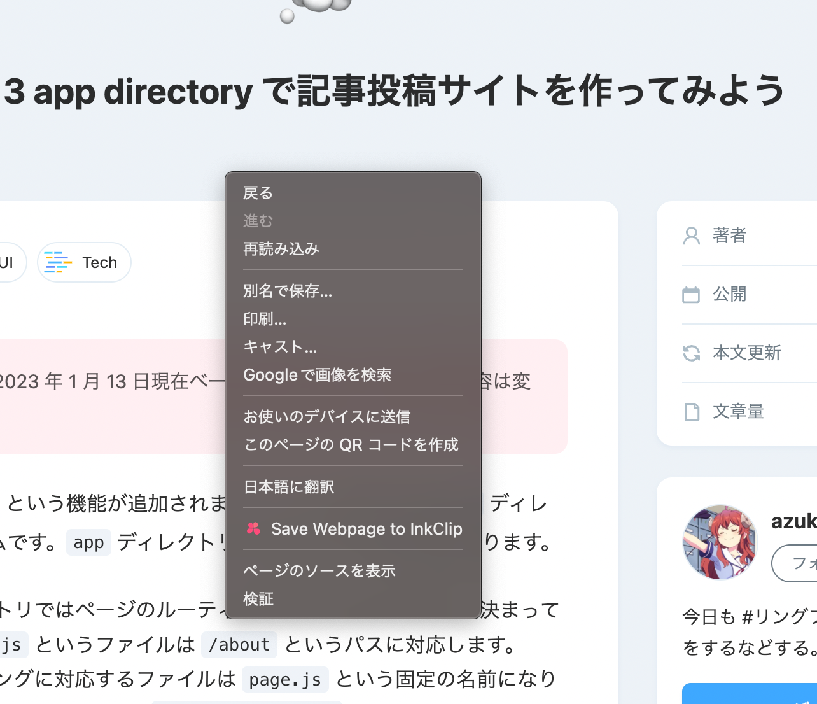Click the author person icon
This screenshot has height=704, width=817.
coord(691,236)
